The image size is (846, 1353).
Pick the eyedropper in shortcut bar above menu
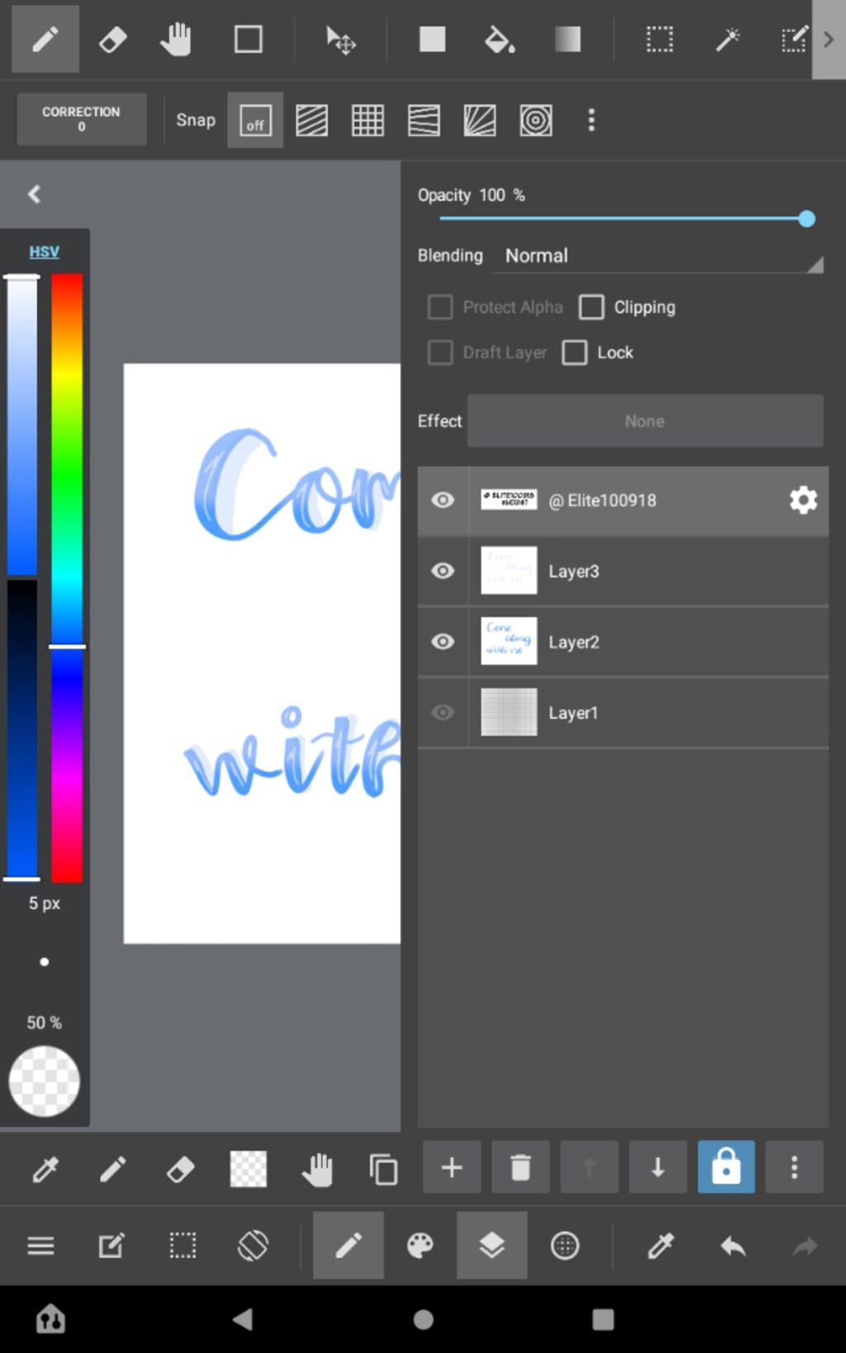45,1170
